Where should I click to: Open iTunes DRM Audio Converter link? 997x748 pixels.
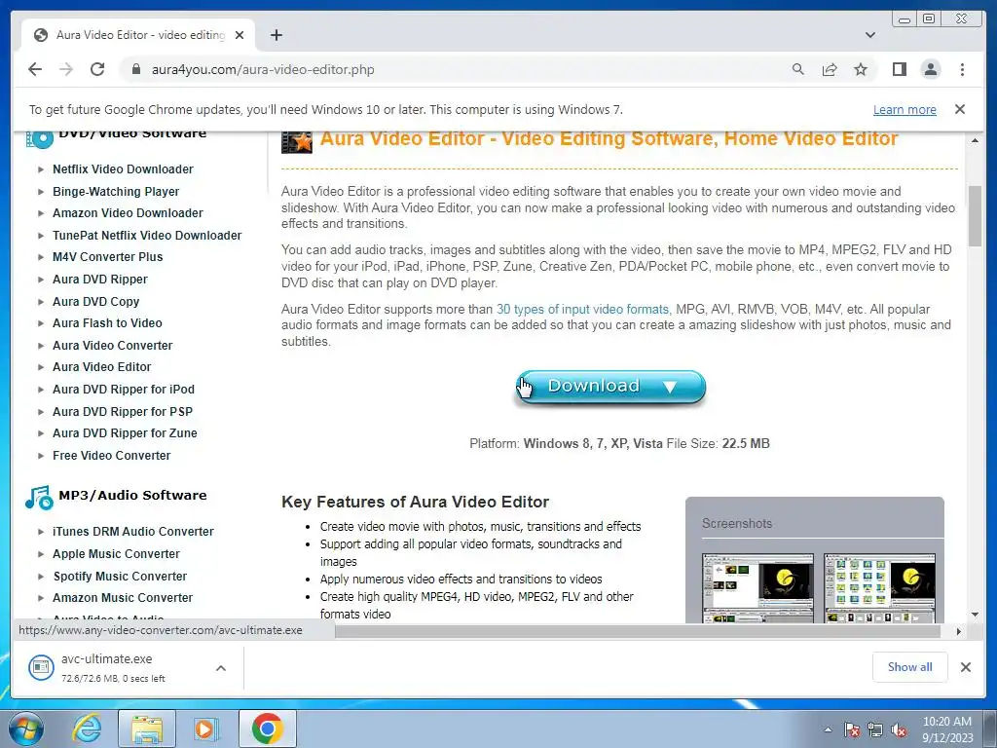click(x=132, y=531)
